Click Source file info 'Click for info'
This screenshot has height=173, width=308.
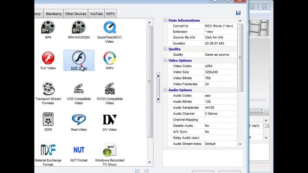pyautogui.click(x=220, y=37)
